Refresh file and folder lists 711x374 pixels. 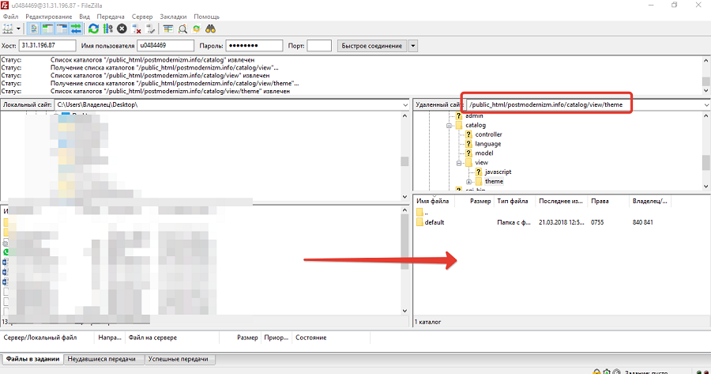click(x=93, y=29)
